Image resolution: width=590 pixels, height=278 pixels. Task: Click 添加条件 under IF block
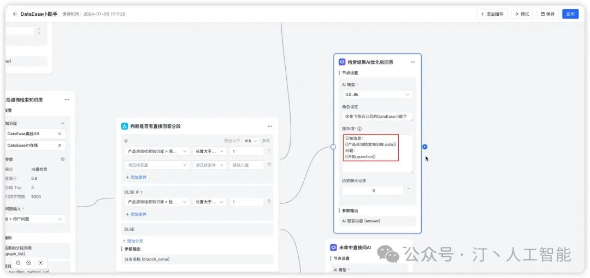click(x=136, y=177)
